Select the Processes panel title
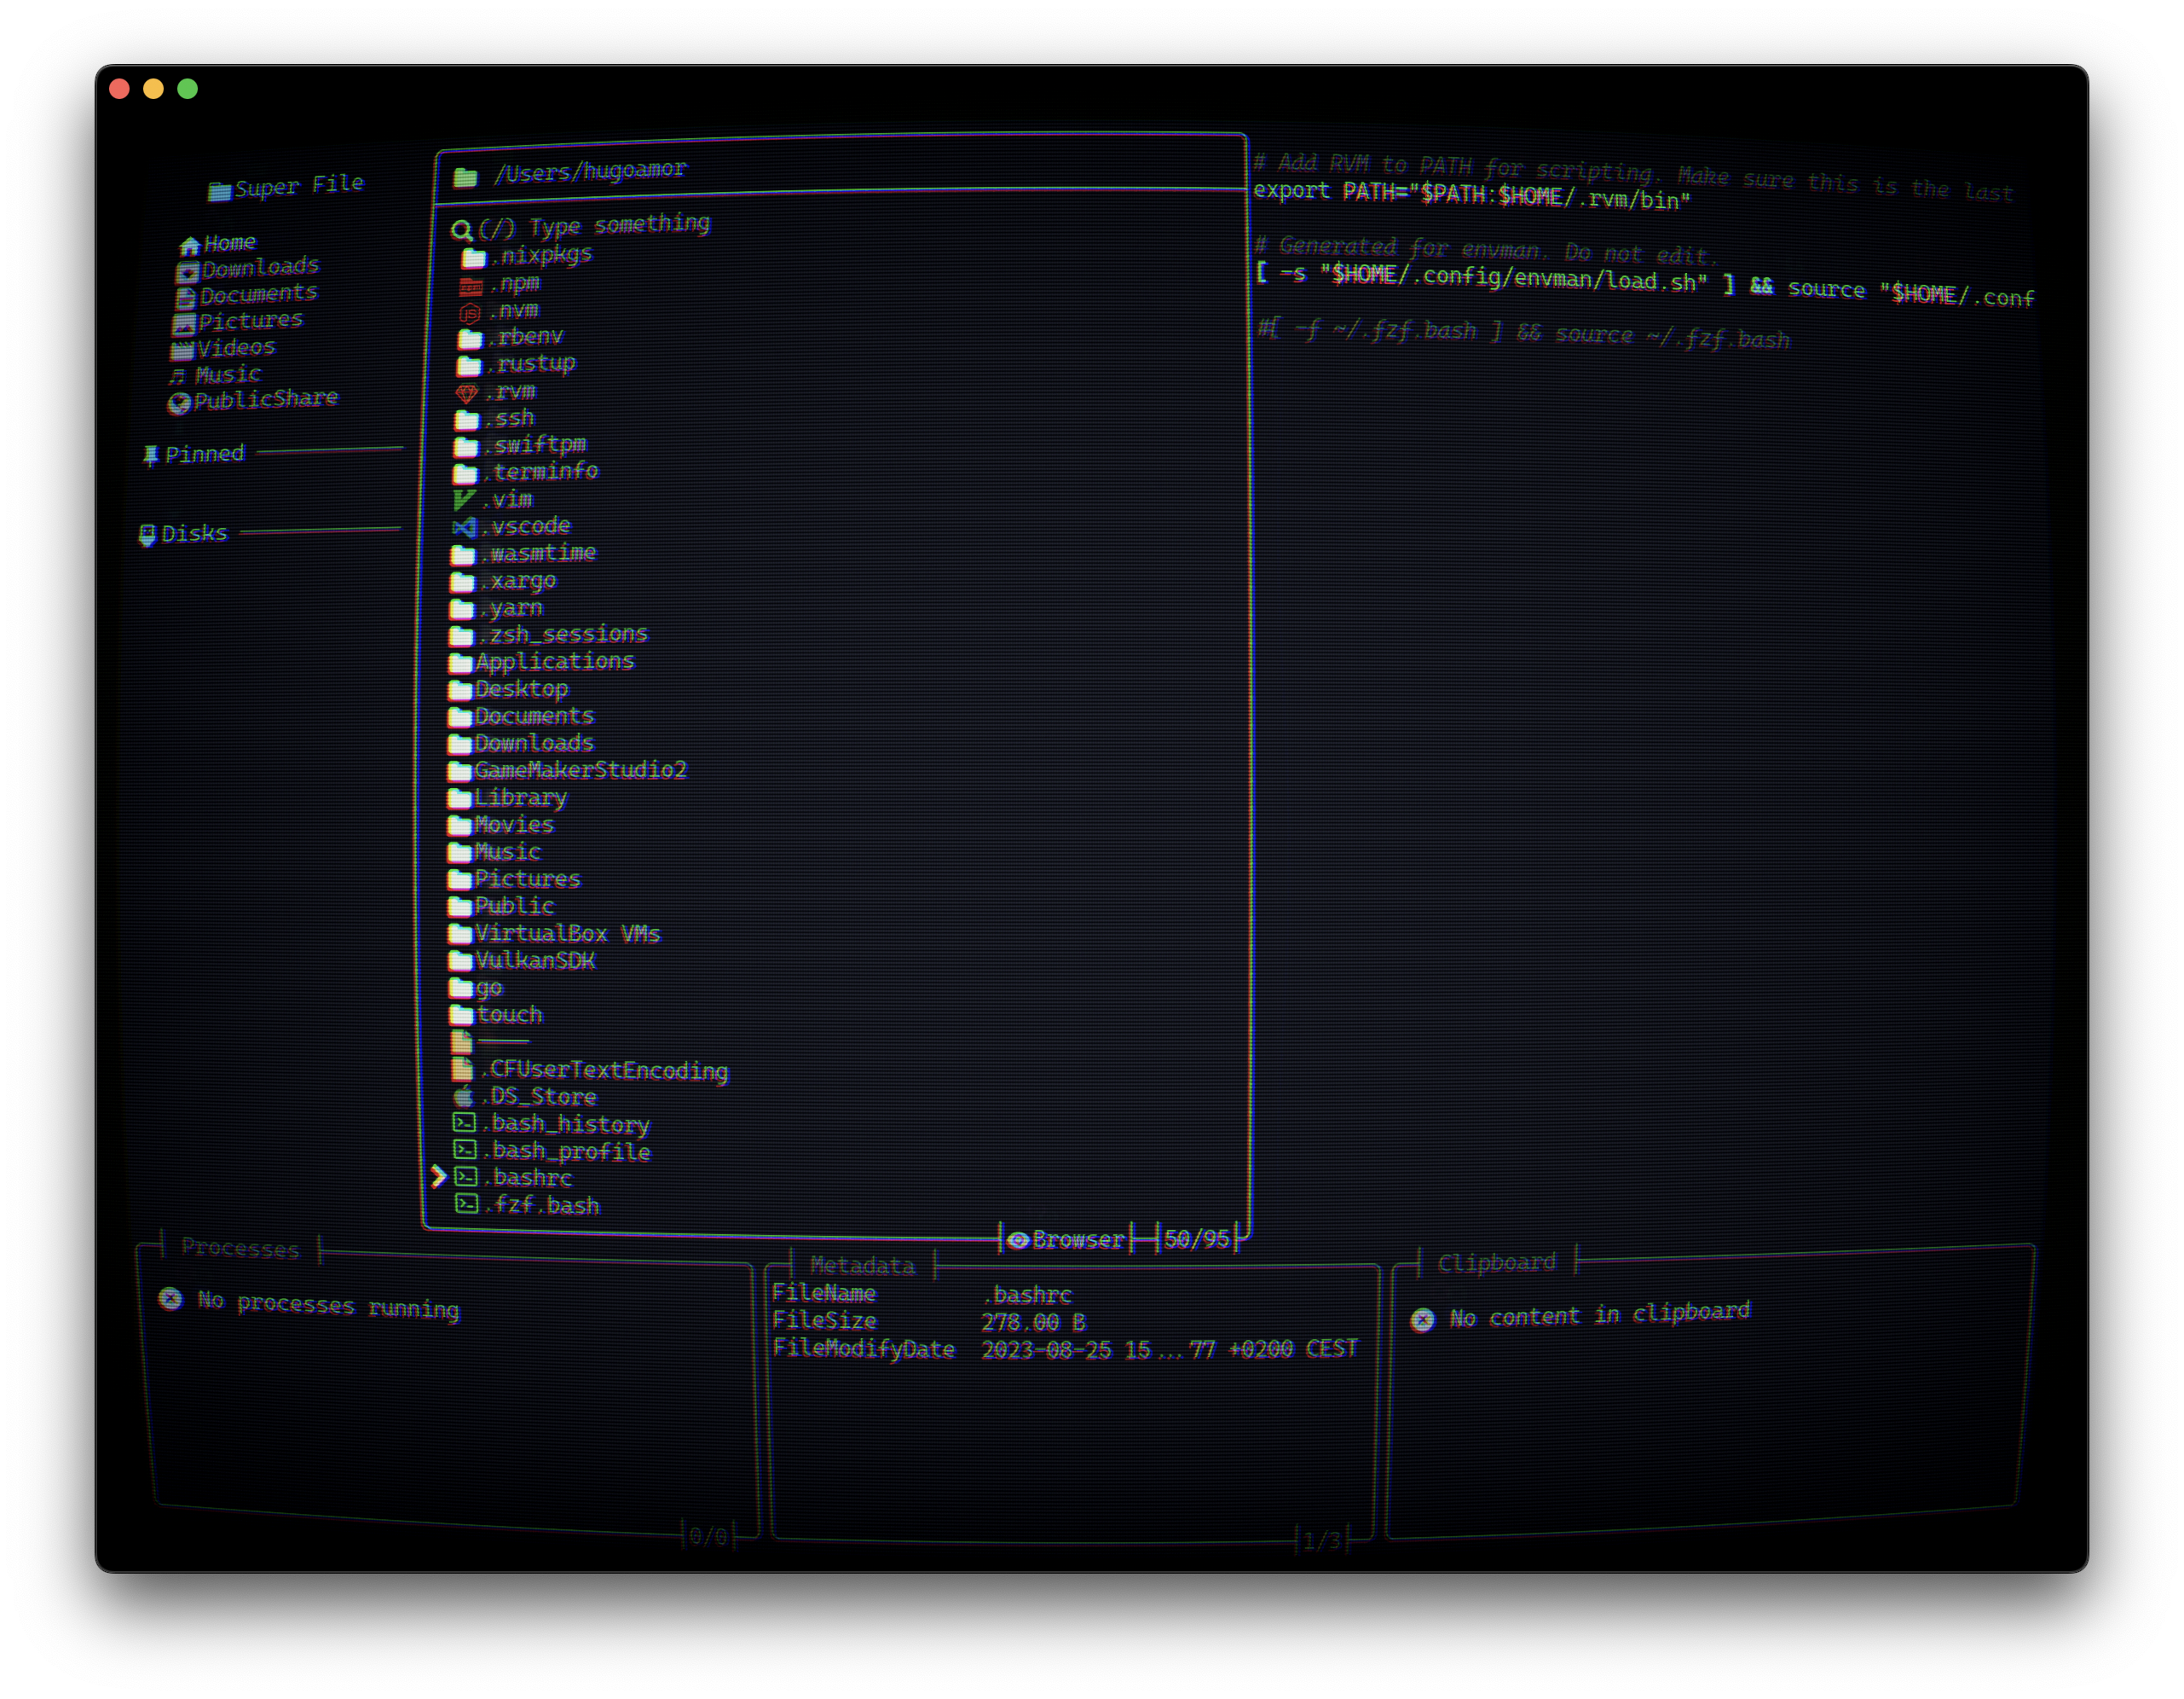The width and height of the screenshot is (2184, 1699). point(240,1248)
